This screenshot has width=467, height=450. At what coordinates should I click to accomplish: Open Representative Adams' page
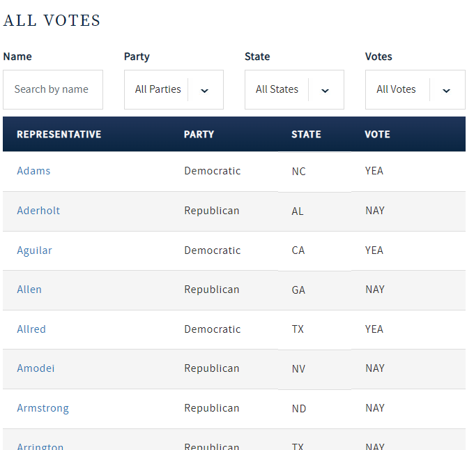(33, 171)
